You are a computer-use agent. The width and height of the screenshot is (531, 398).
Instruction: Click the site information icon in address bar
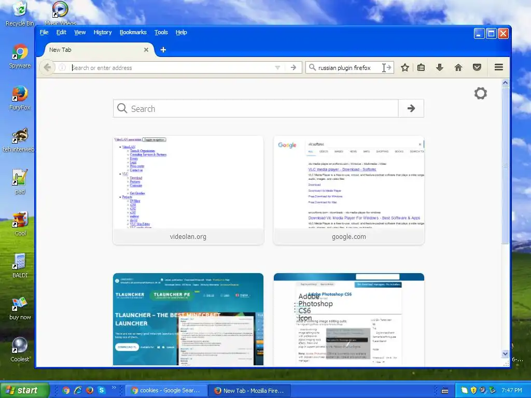pyautogui.click(x=62, y=67)
